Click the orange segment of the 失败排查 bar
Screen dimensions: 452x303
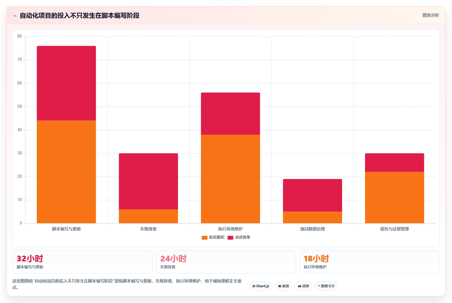pyautogui.click(x=148, y=216)
